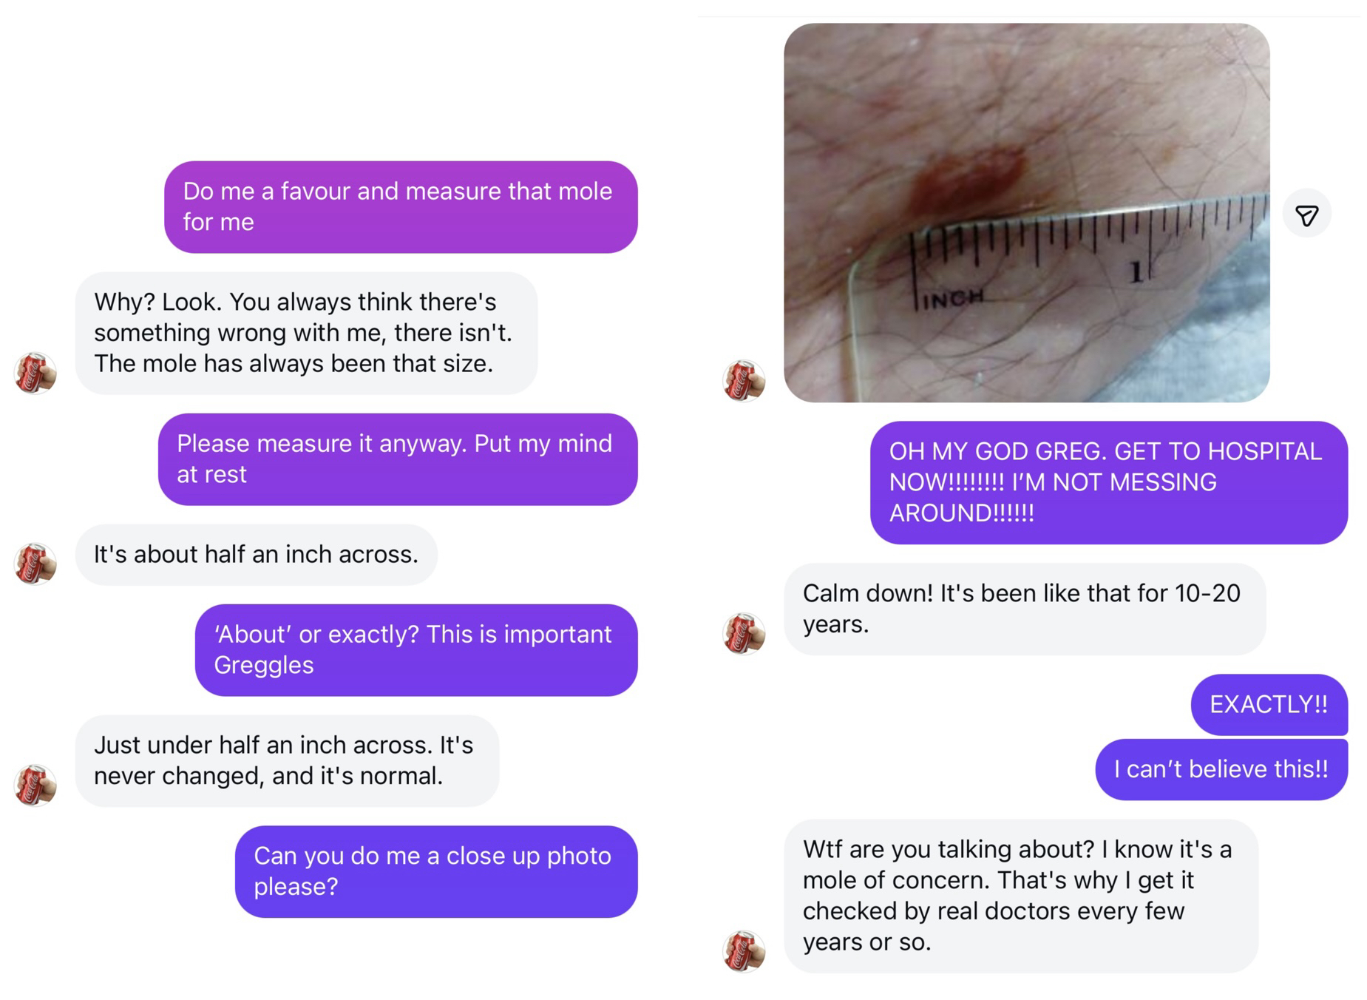
Task: Click the "Just under half an inch across" message
Action: pyautogui.click(x=286, y=760)
